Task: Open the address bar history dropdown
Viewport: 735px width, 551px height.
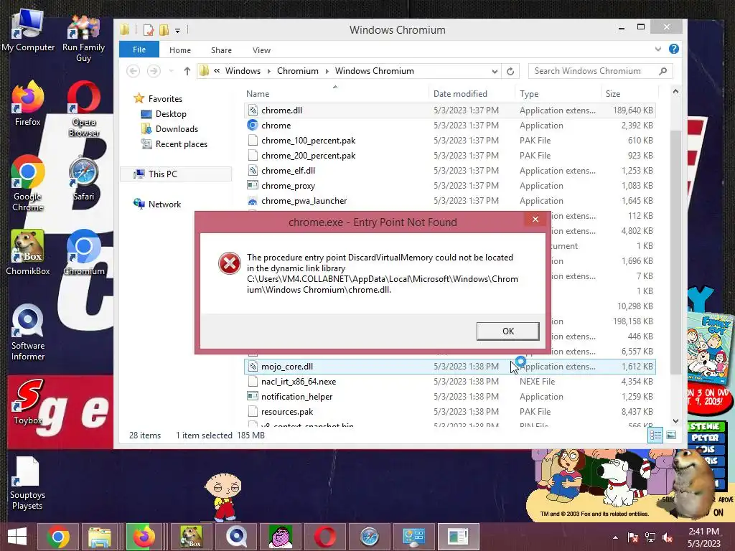Action: (x=495, y=71)
